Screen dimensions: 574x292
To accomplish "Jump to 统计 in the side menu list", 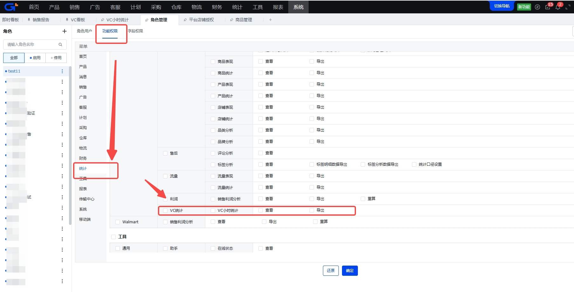I will tap(83, 169).
